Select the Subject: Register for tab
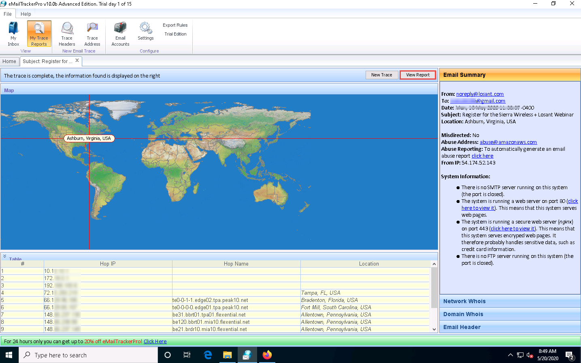581x363 pixels. coord(47,61)
